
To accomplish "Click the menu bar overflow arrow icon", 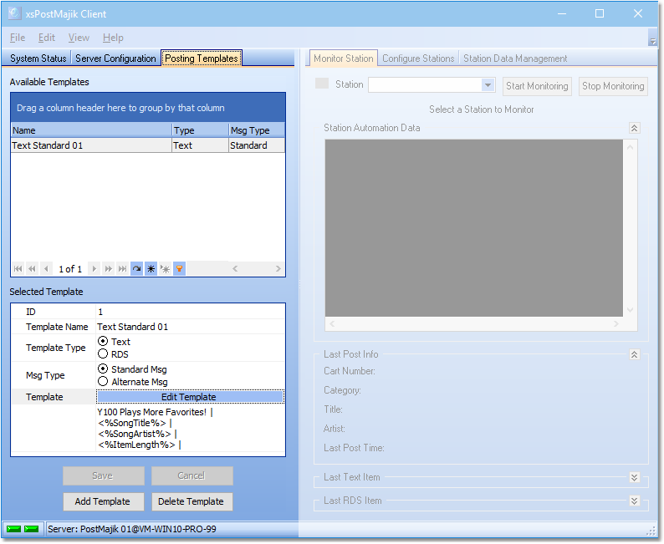I will click(x=652, y=42).
